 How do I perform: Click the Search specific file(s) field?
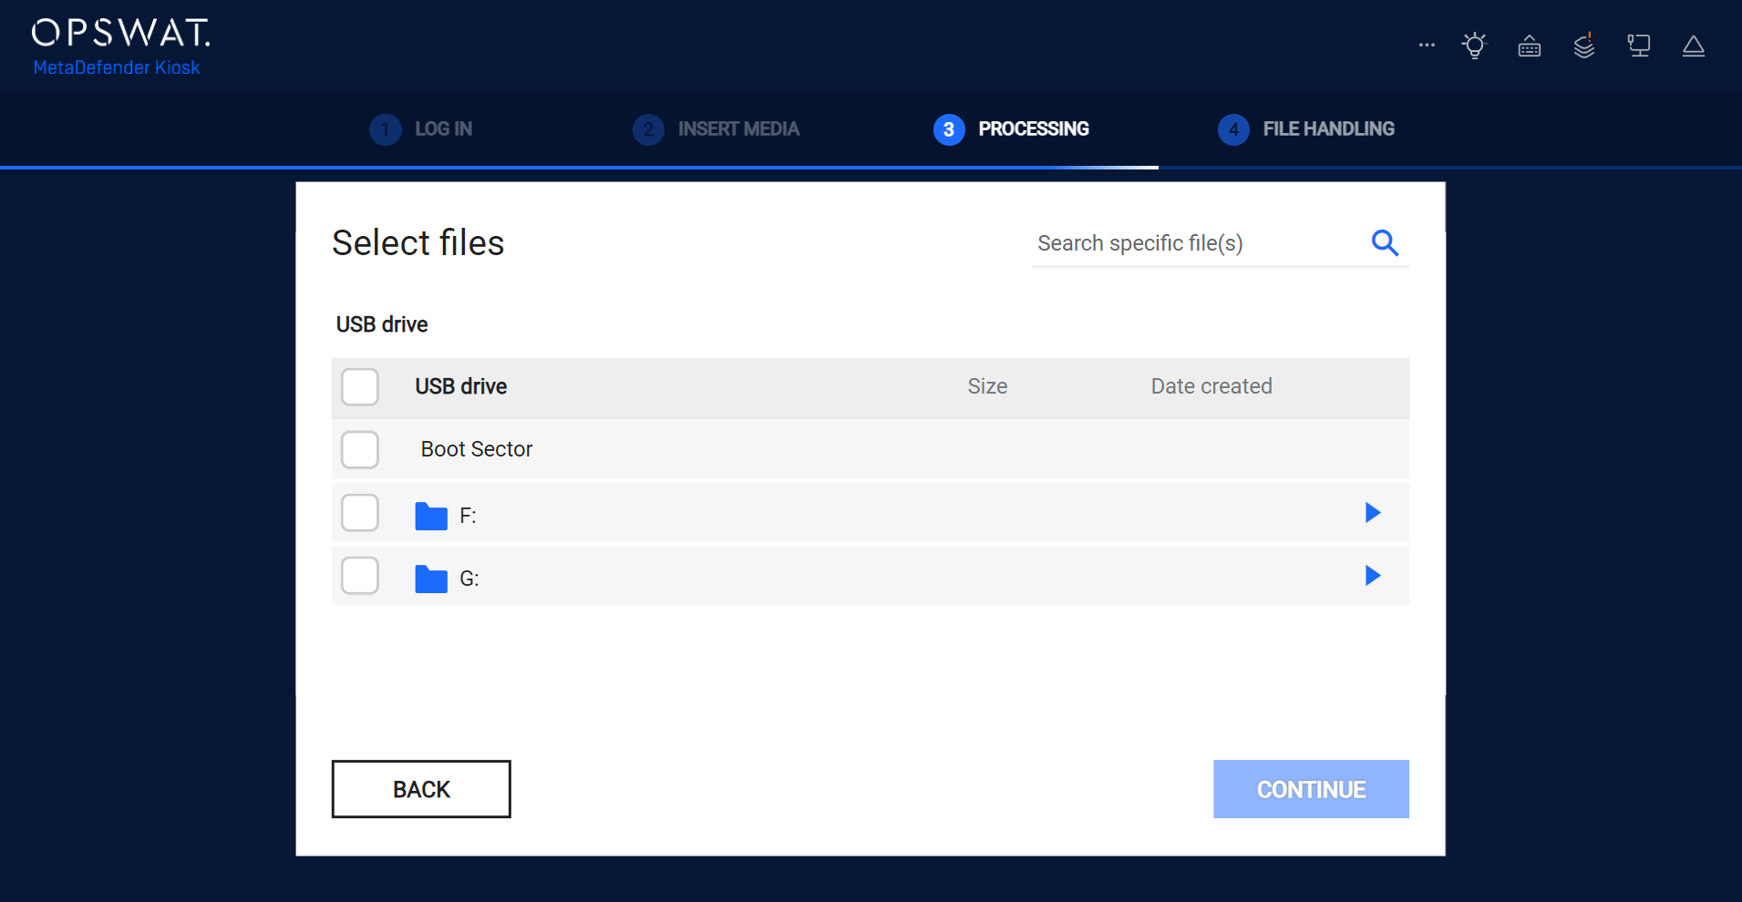1194,243
